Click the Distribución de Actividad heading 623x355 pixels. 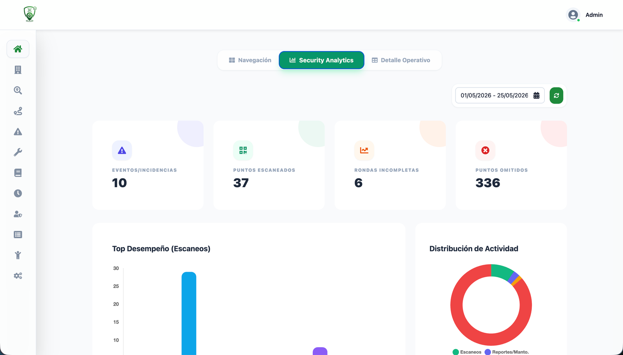pos(473,249)
